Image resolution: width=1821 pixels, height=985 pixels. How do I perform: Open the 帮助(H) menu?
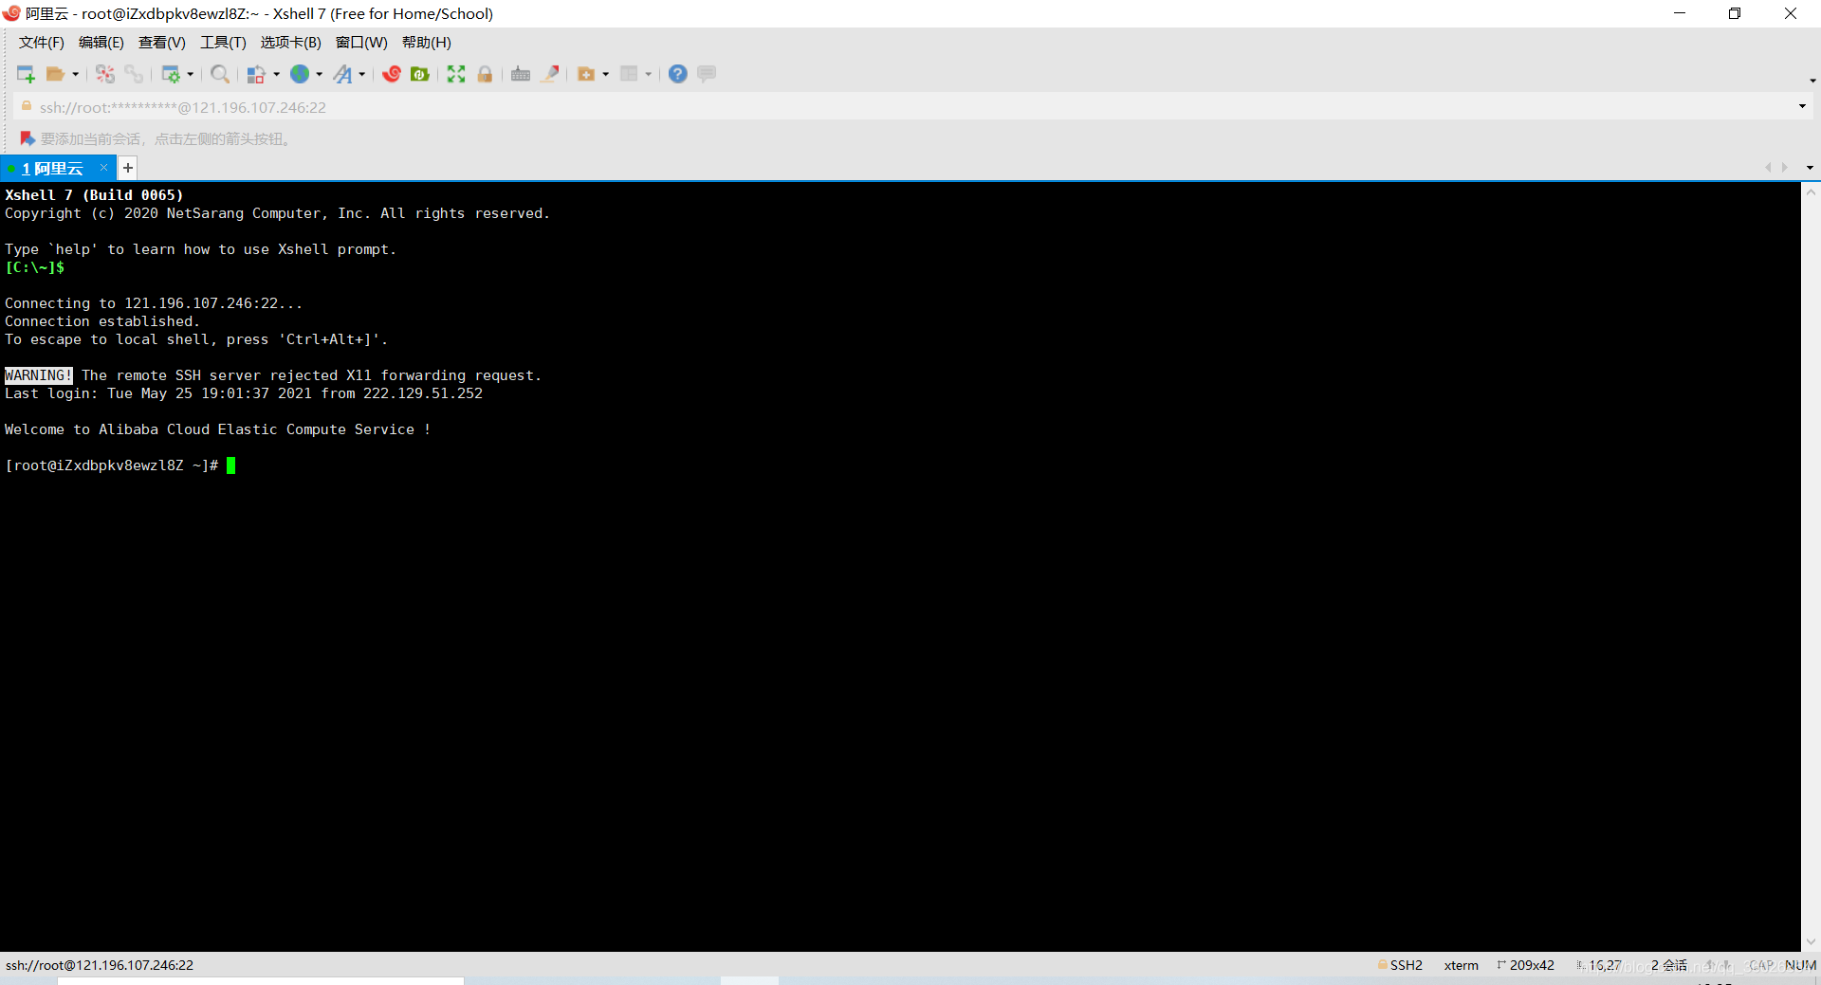427,43
